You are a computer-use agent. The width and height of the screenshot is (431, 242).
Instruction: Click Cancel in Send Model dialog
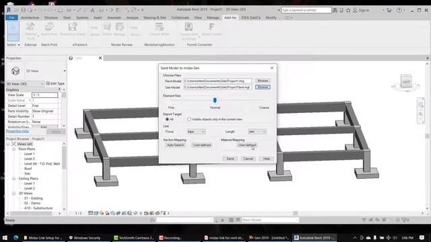pos(248,159)
